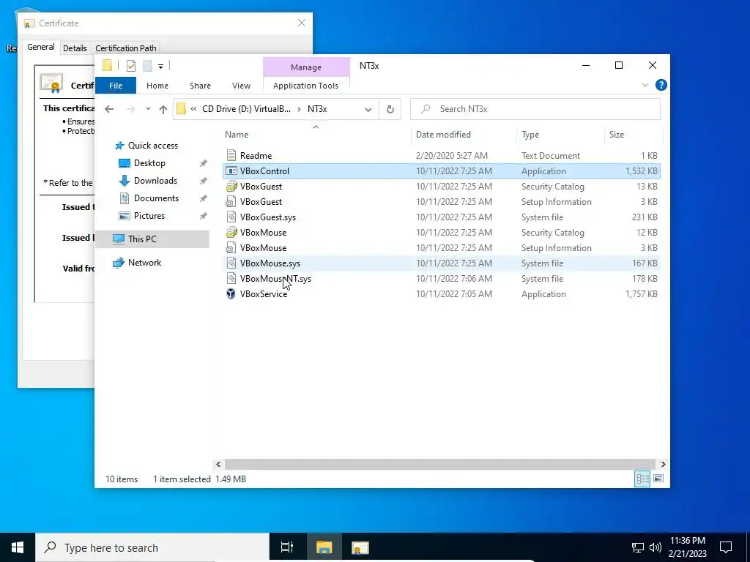Click folder icon in Explorer title bar

click(x=107, y=65)
